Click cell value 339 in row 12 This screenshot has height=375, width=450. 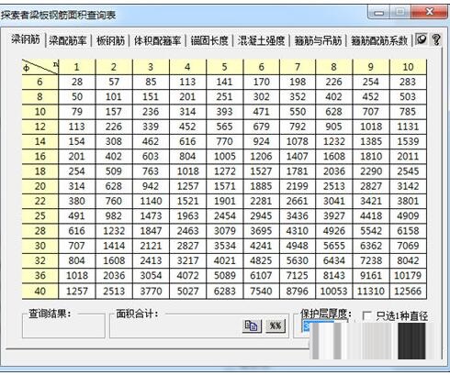(x=151, y=127)
